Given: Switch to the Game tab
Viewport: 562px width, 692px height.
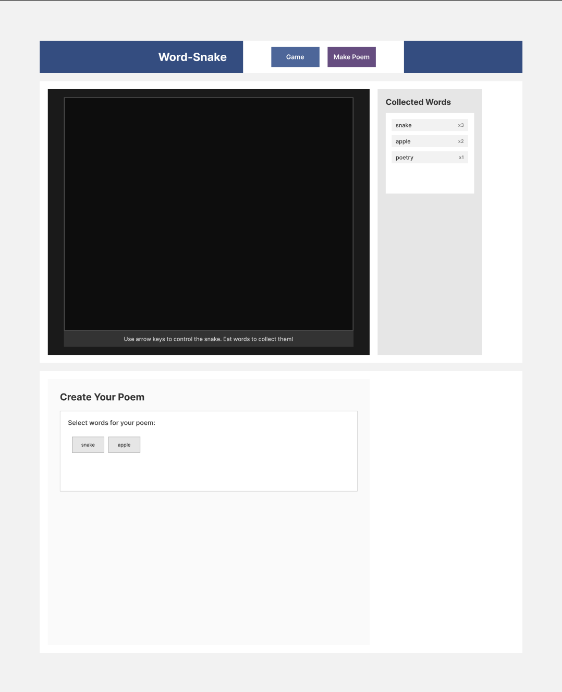Looking at the screenshot, I should (x=295, y=57).
